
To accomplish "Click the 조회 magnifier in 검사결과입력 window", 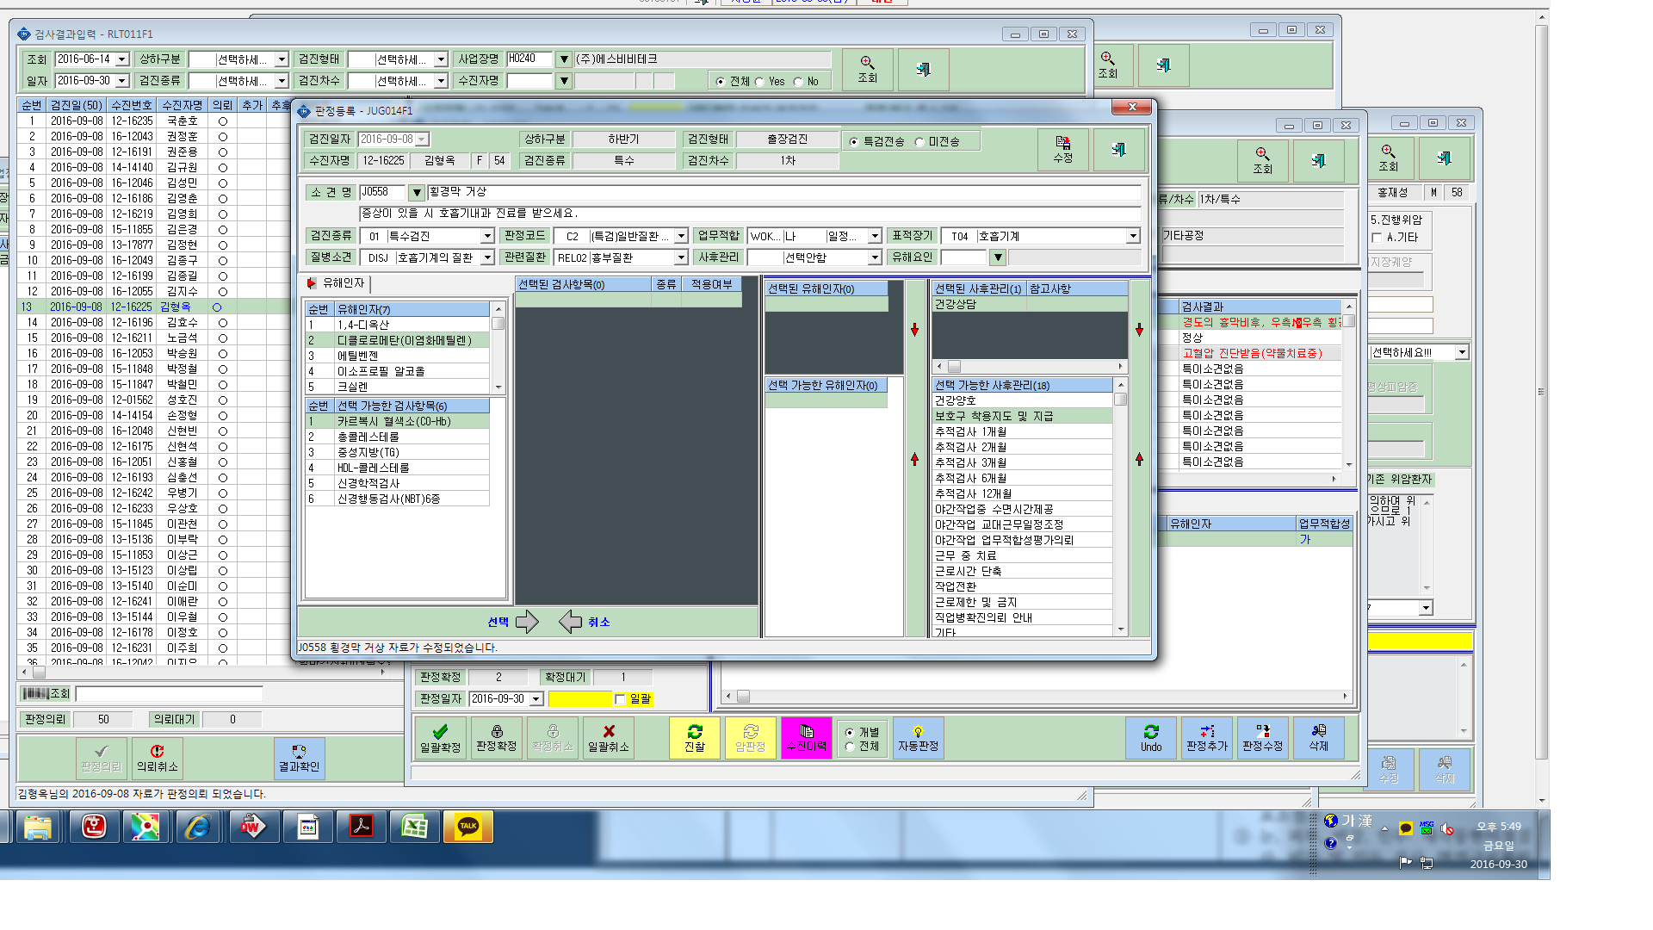I will (867, 70).
